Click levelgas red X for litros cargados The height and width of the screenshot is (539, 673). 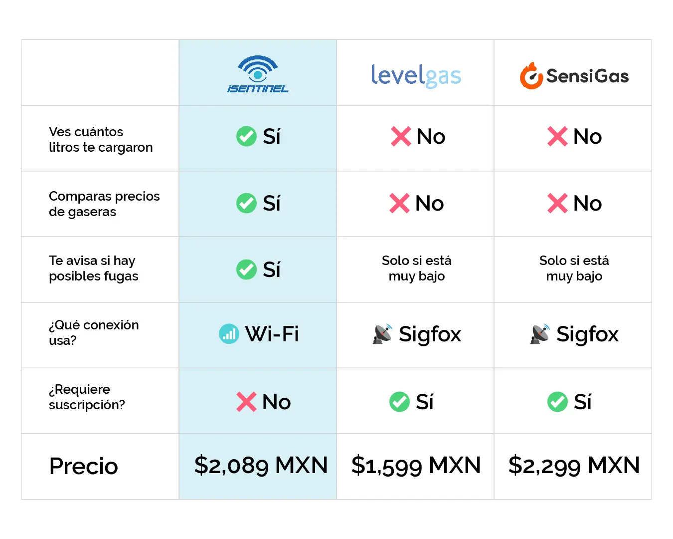pyautogui.click(x=401, y=136)
